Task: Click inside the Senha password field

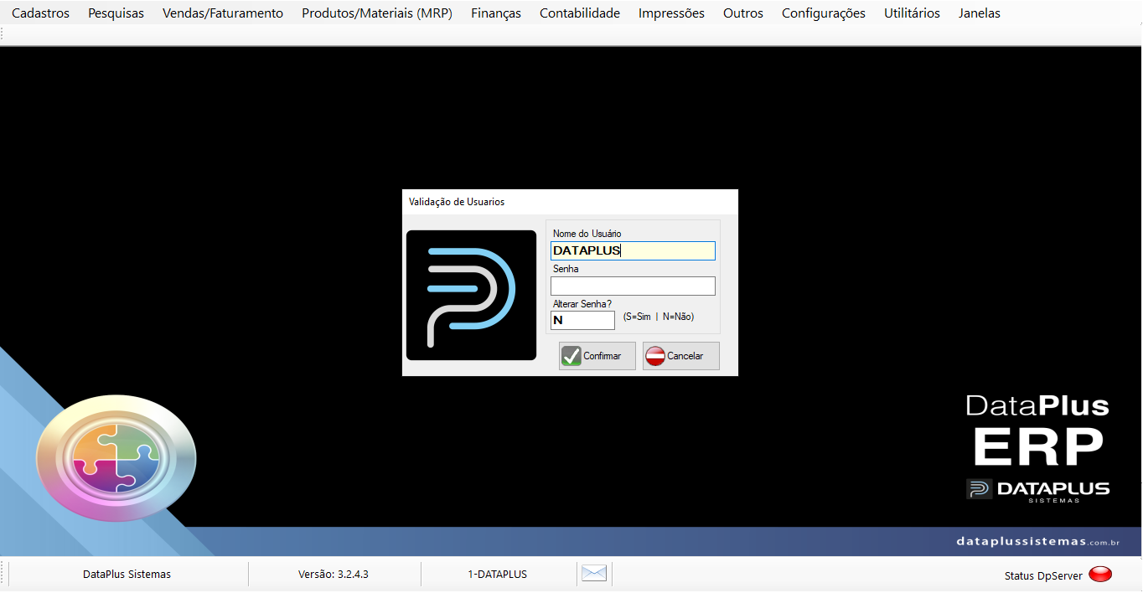Action: 633,286
